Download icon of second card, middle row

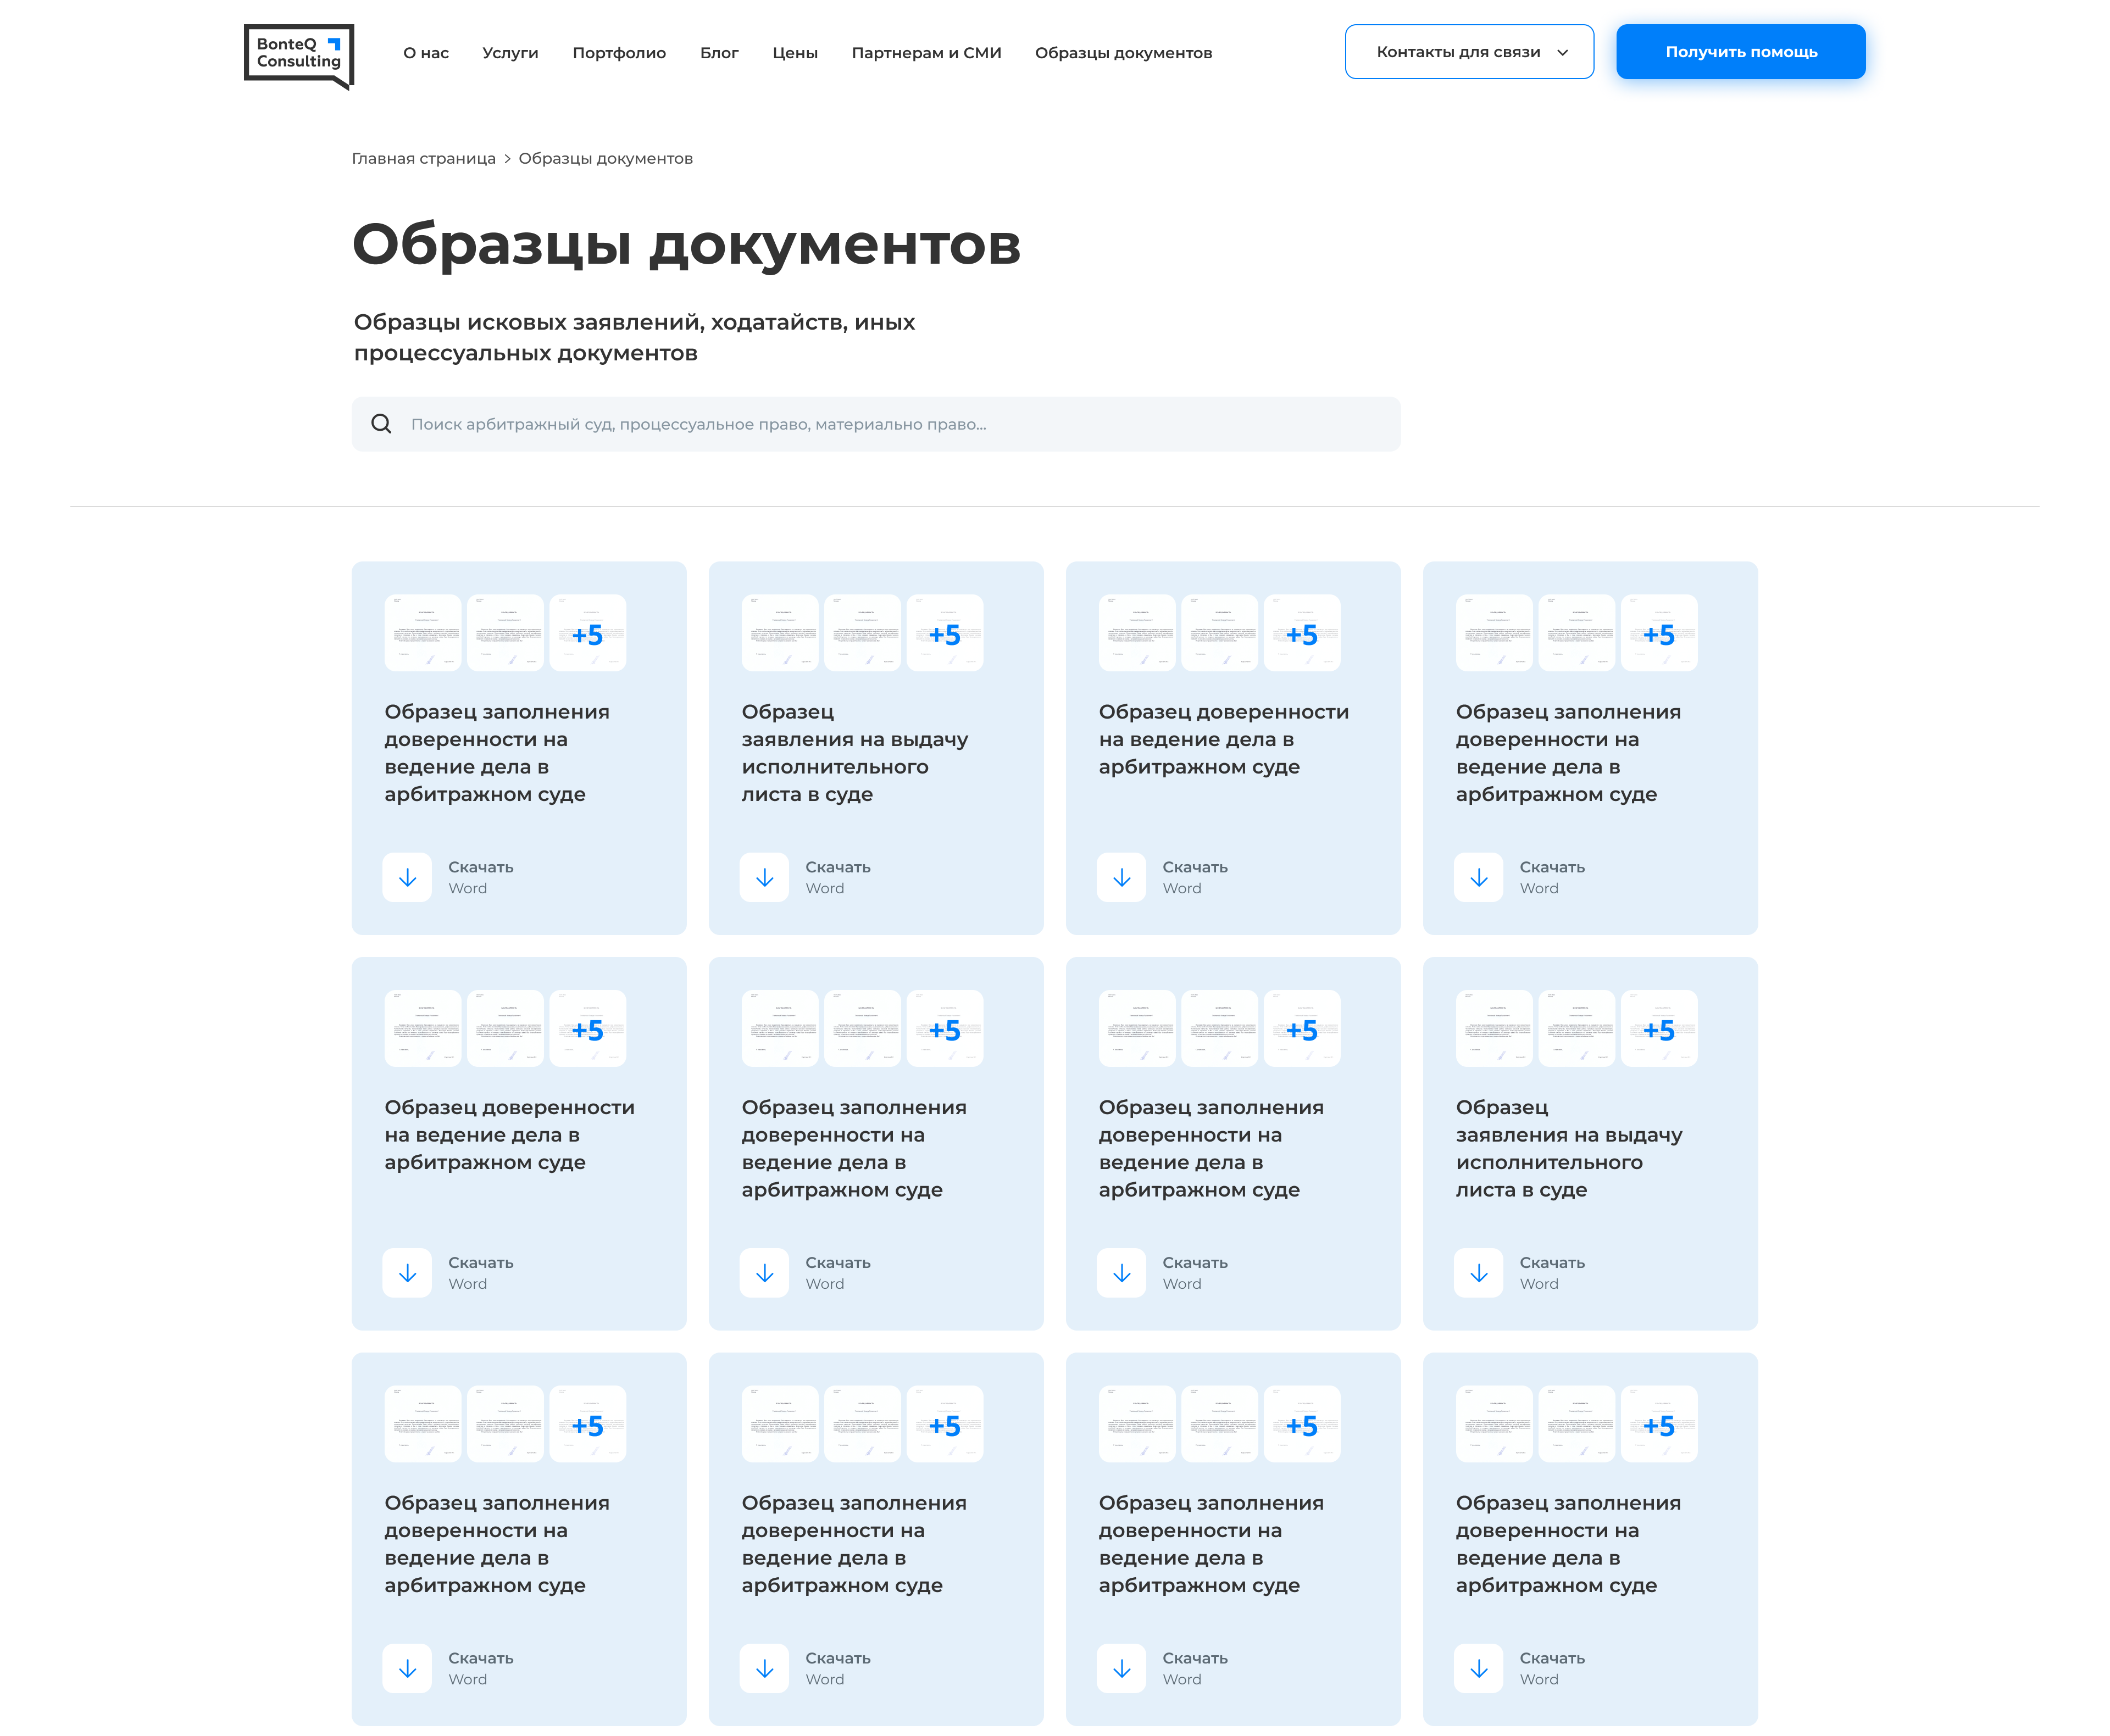point(764,1273)
